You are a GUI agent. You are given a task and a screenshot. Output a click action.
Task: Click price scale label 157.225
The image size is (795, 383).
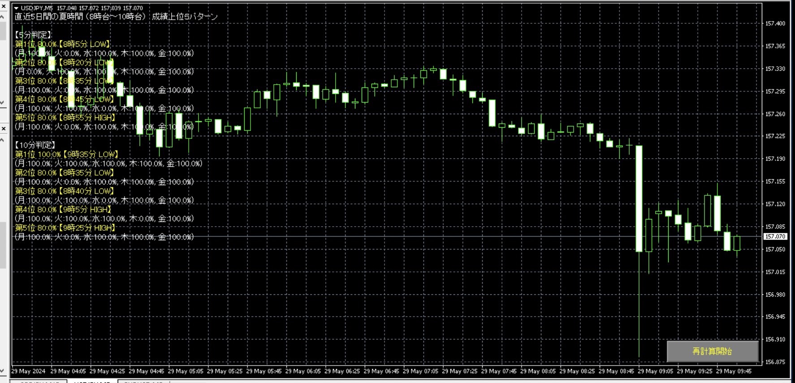coord(775,136)
